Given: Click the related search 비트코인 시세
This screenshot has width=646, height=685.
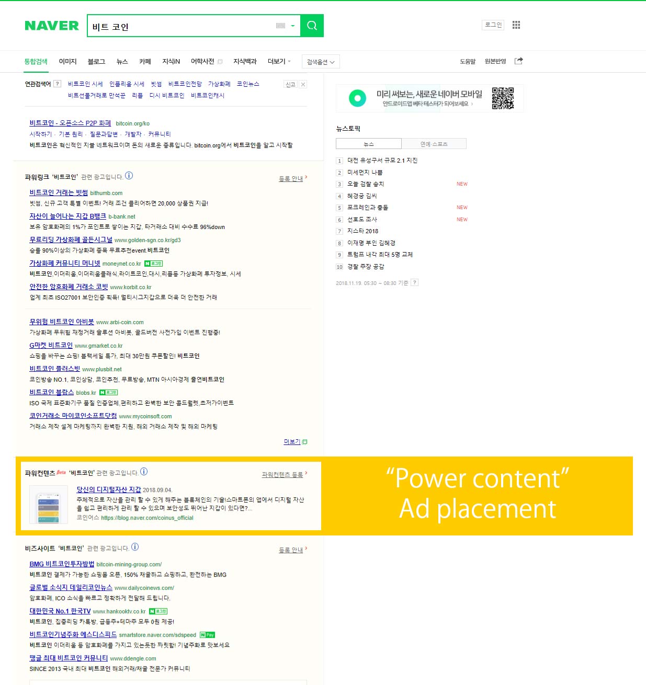Looking at the screenshot, I should tap(85, 84).
